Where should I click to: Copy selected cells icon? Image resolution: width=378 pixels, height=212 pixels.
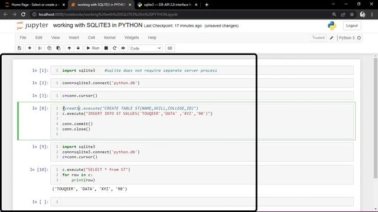pos(49,48)
